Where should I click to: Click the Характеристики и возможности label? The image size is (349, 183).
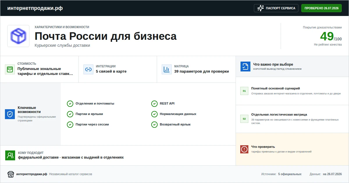coord(62,27)
